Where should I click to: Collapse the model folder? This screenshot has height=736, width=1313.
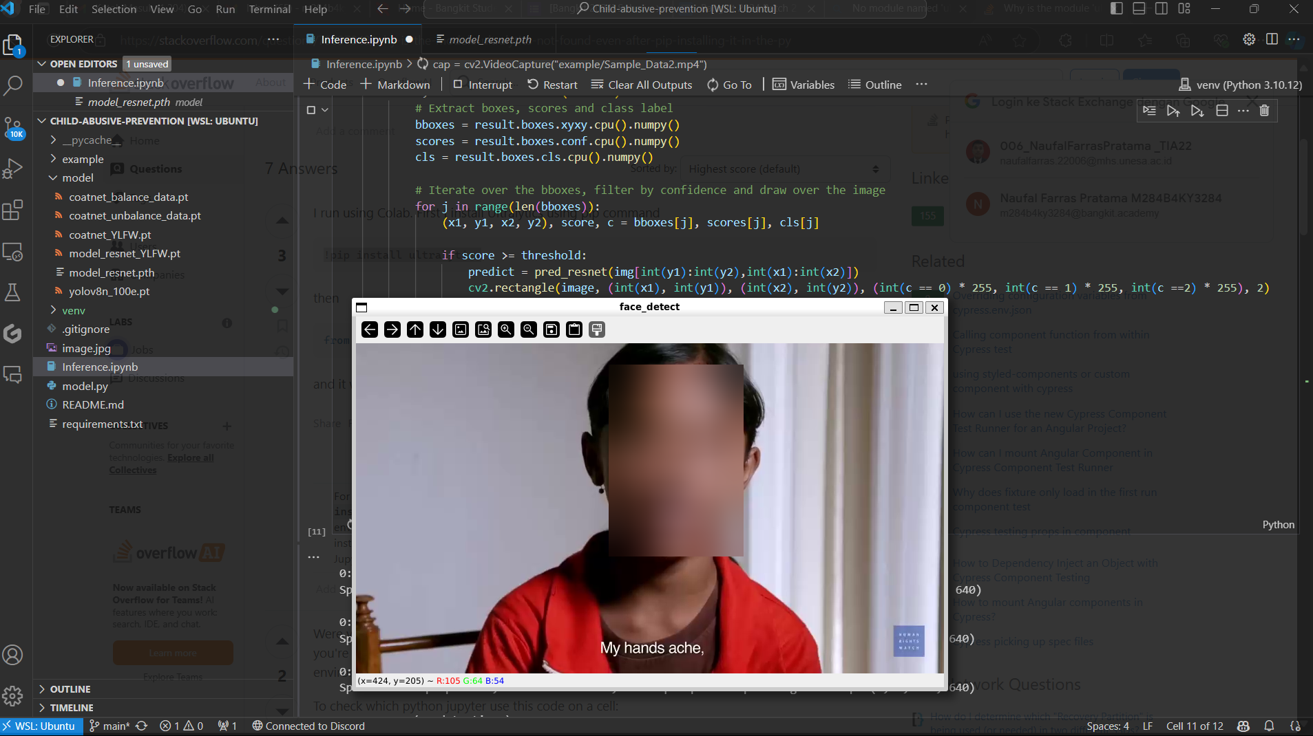tap(77, 177)
